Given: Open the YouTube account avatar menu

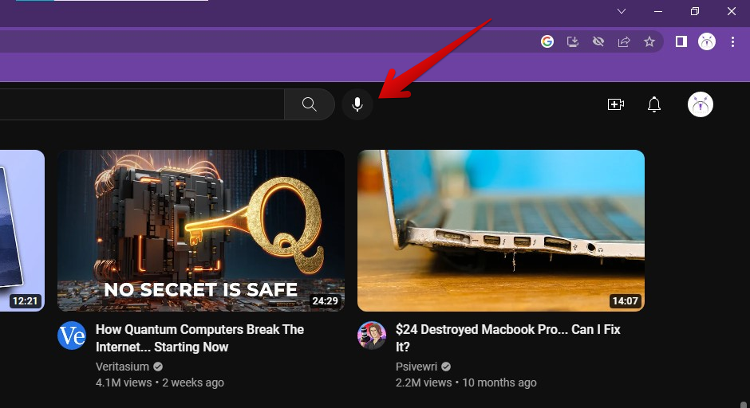Looking at the screenshot, I should pos(701,104).
